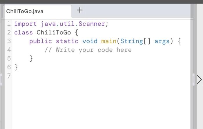Click line number 1 in gutter
The width and height of the screenshot is (203, 129).
(x=9, y=24)
